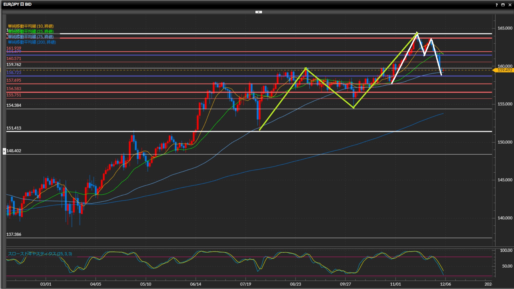Click the 165.000 price axis label
This screenshot has height=289, width=514.
tap(505, 28)
